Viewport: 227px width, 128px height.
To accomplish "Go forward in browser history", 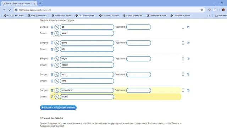I will (x=4, y=10).
